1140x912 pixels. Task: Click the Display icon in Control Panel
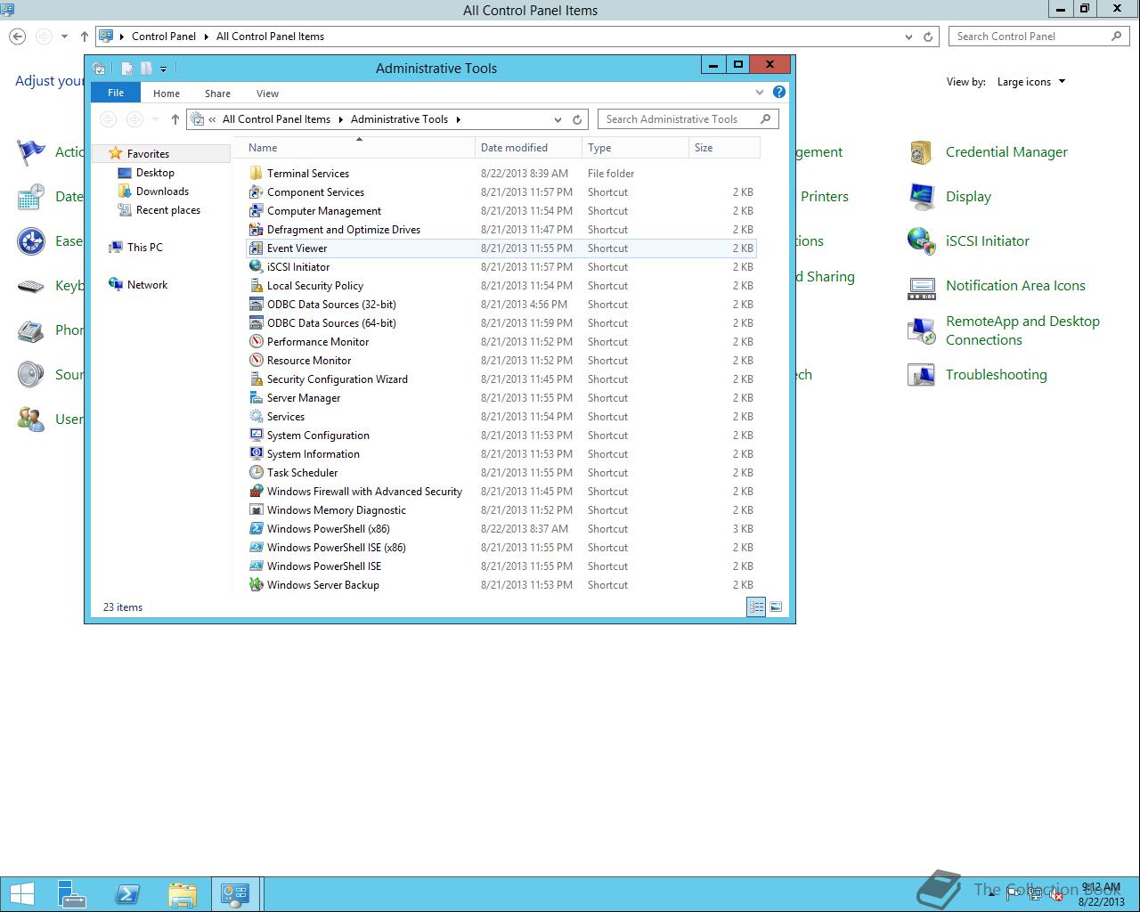(921, 197)
